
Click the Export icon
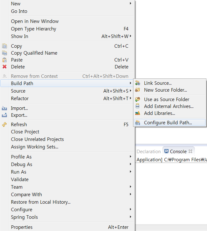[x=4, y=115]
